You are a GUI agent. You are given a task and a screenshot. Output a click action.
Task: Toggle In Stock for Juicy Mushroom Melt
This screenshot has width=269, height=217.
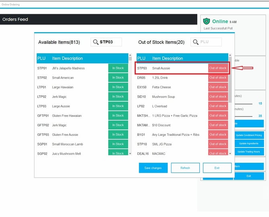(x=118, y=152)
